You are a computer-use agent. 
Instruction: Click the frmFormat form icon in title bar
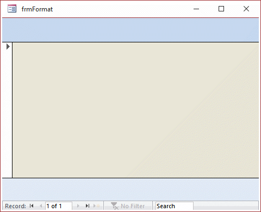[12, 9]
